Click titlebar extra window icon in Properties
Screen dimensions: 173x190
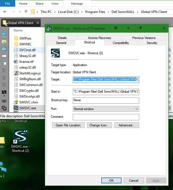coord(115,28)
